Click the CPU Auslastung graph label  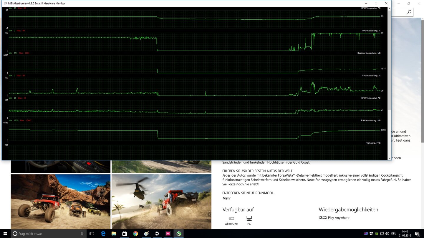371,76
